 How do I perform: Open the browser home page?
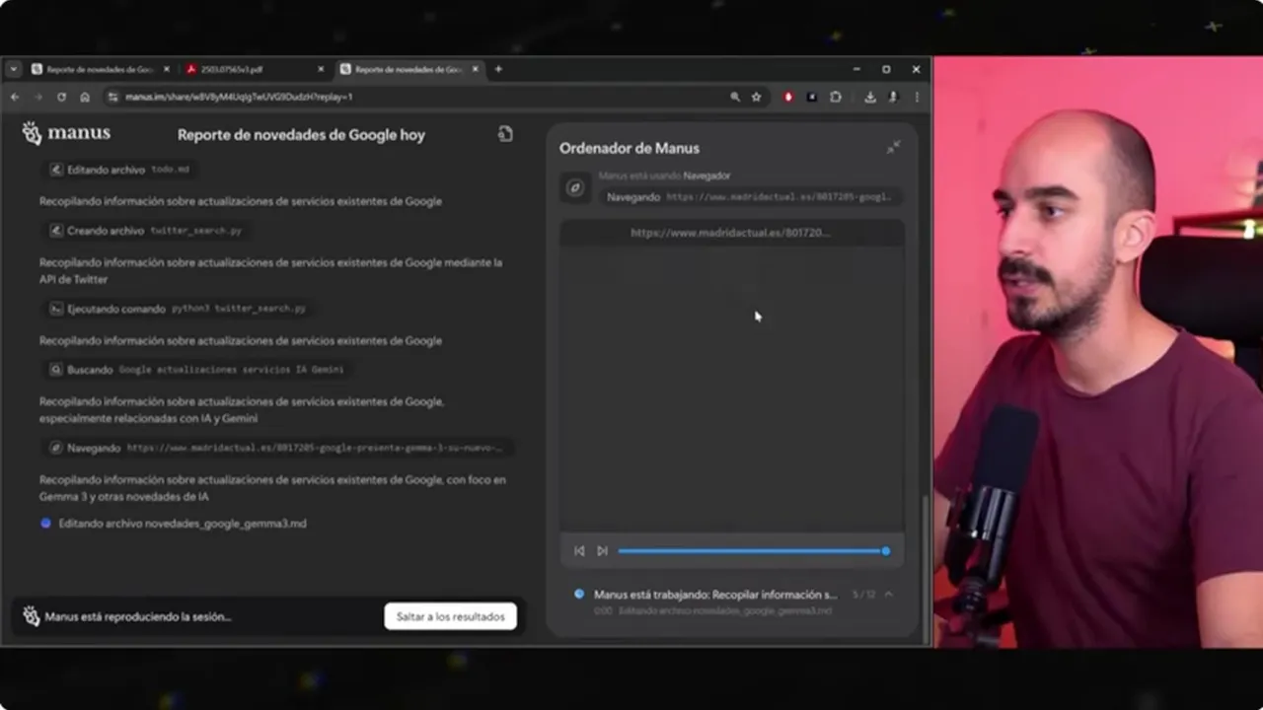click(85, 97)
